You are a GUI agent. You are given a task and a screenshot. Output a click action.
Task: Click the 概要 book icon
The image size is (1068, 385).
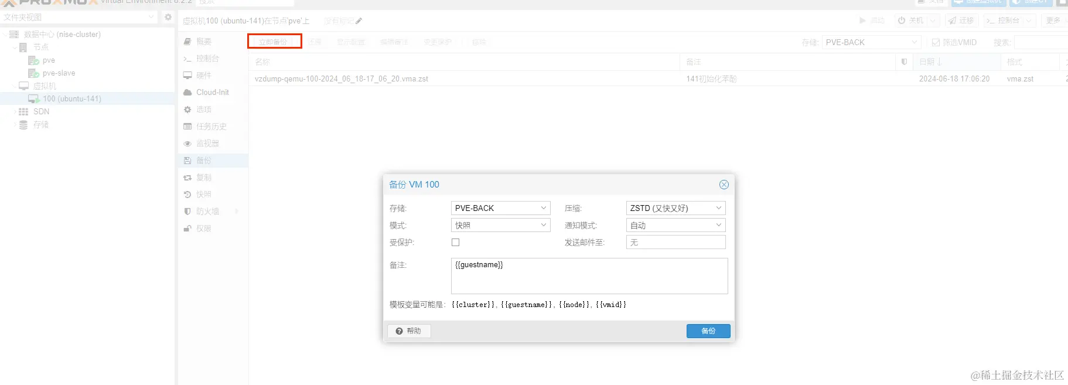tap(187, 42)
